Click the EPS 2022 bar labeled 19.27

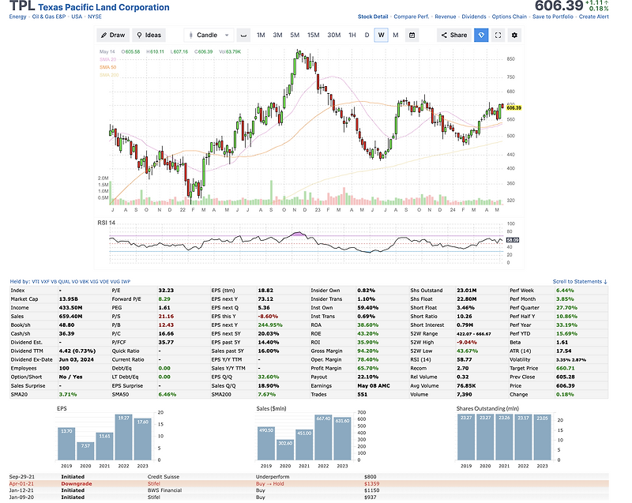tap(123, 437)
